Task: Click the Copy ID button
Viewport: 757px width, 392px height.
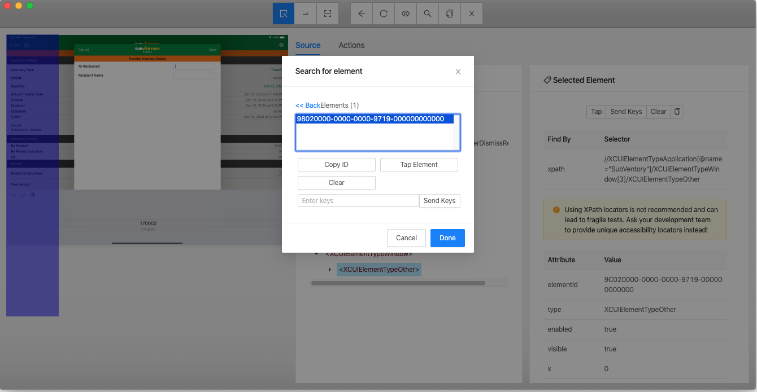Action: (x=337, y=165)
